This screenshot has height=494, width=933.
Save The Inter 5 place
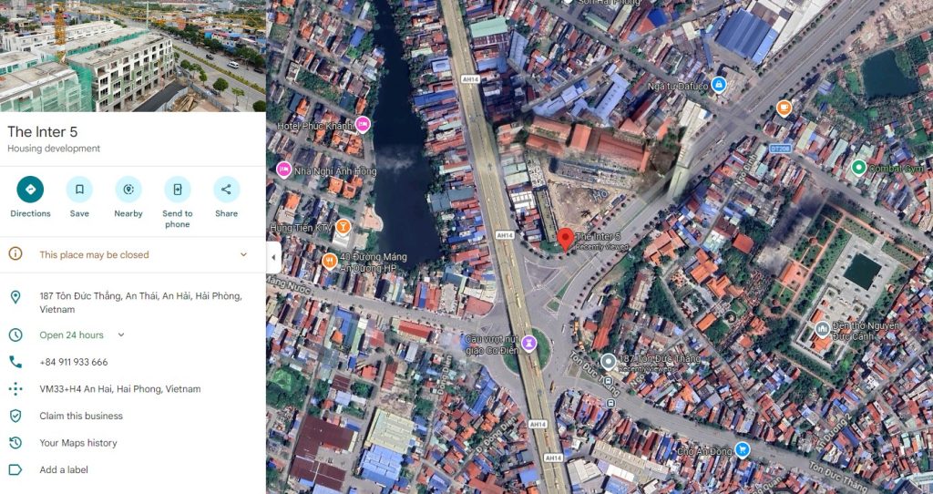pyautogui.click(x=79, y=190)
